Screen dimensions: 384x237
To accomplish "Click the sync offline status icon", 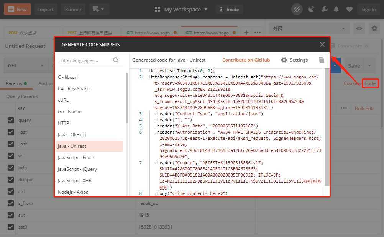I will (297, 9).
